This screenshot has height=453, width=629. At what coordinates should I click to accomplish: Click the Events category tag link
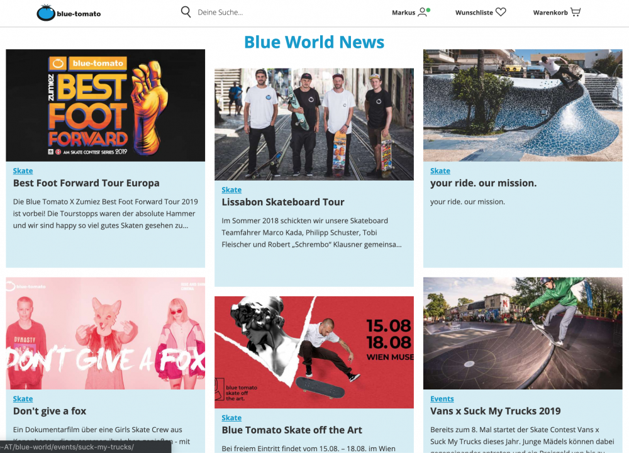pyautogui.click(x=442, y=399)
